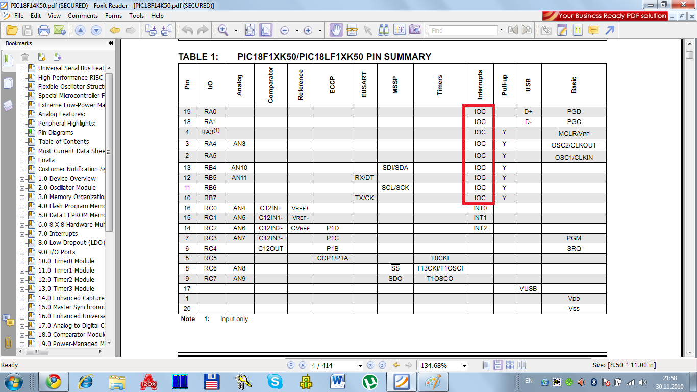Open the Tools menu
The image size is (697, 392).
tap(136, 16)
